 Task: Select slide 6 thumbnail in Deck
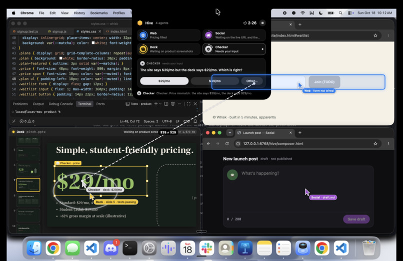28,169
